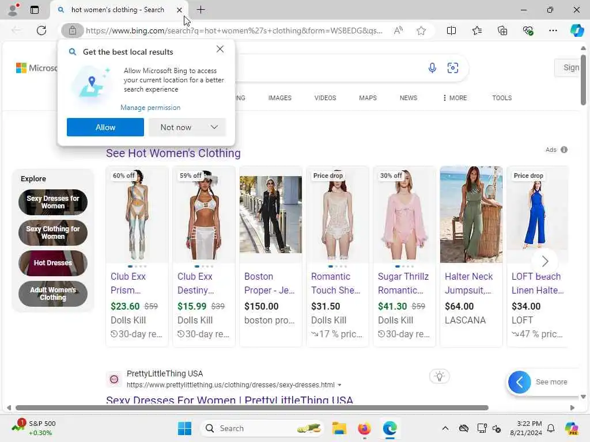Open Sugar Thrillz Romantic product link
The height and width of the screenshot is (442, 590).
[x=403, y=283]
